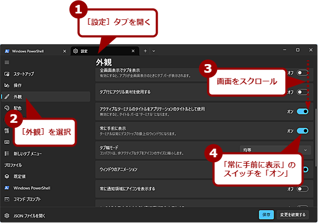Toggle 常に通知領域にアイコンを表示する switch

(302, 189)
